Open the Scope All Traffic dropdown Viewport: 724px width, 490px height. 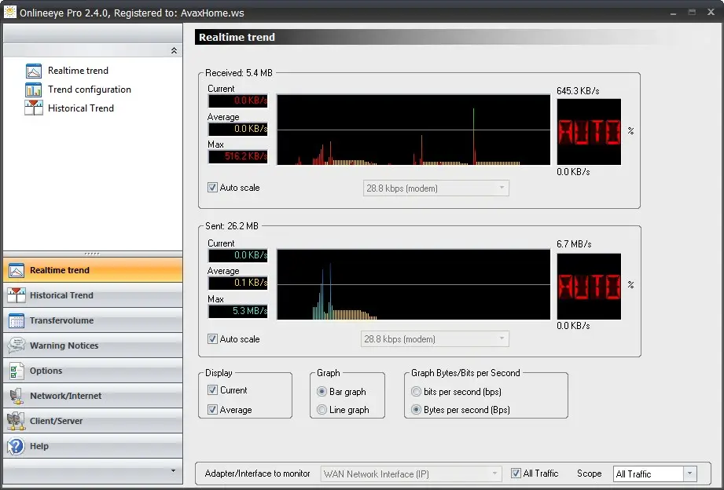coord(655,474)
